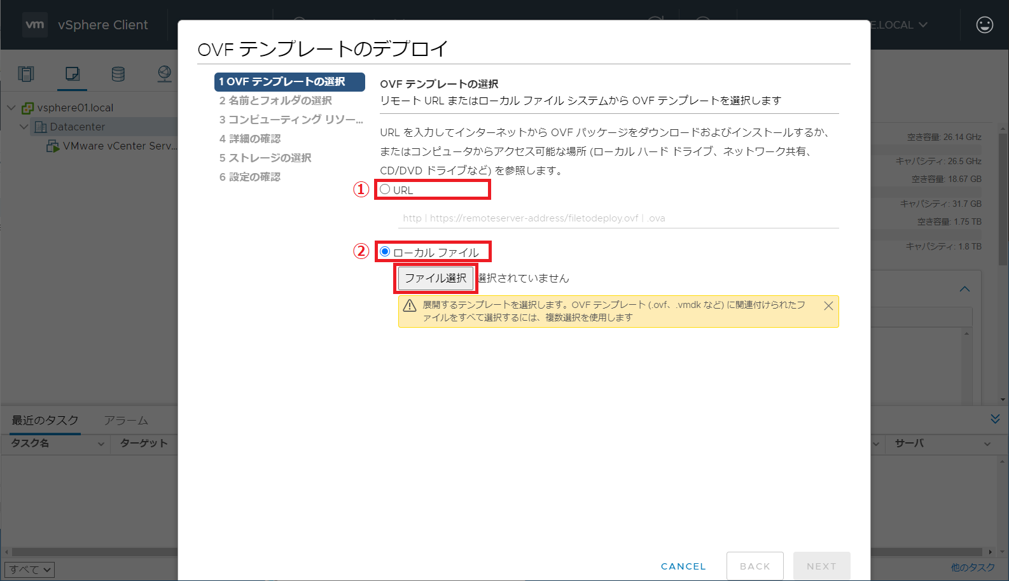Open the 他のタスク link
Screen dimensions: 1009x581
pos(973,567)
